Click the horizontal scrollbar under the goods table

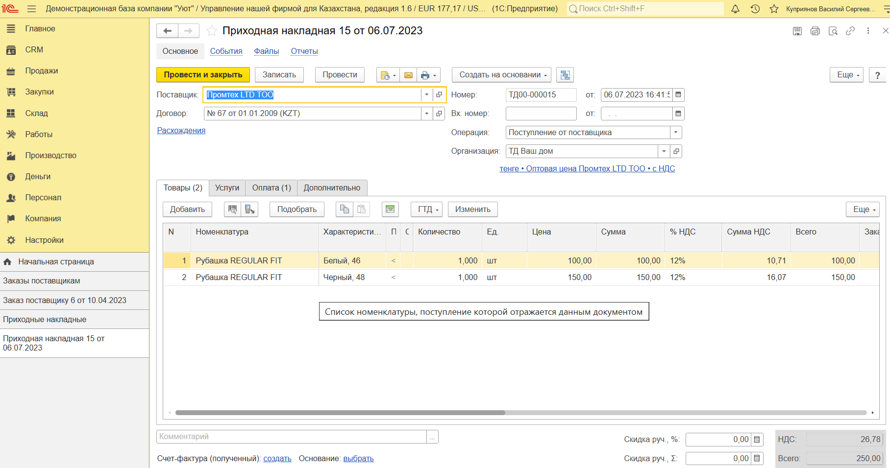coord(340,413)
